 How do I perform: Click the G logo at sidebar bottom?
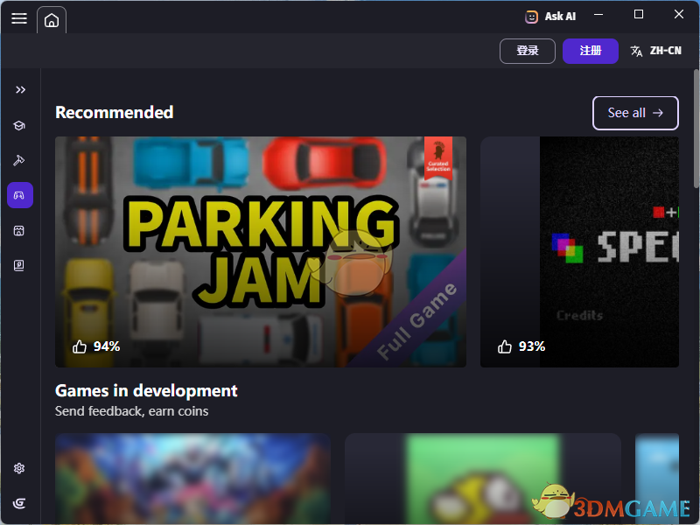19,503
